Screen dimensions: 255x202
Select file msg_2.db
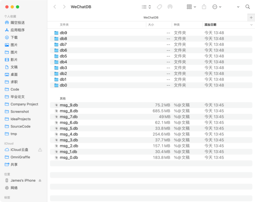[x=151, y=146]
